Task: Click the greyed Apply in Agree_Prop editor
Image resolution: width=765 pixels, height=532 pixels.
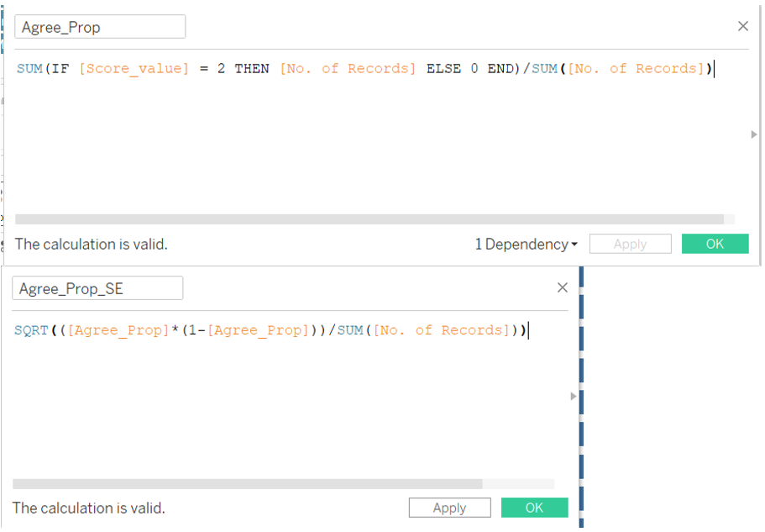Action: point(630,245)
